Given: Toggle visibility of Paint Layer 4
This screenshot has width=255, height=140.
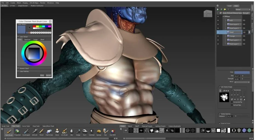Looking at the screenshot, I should [x=218, y=24].
